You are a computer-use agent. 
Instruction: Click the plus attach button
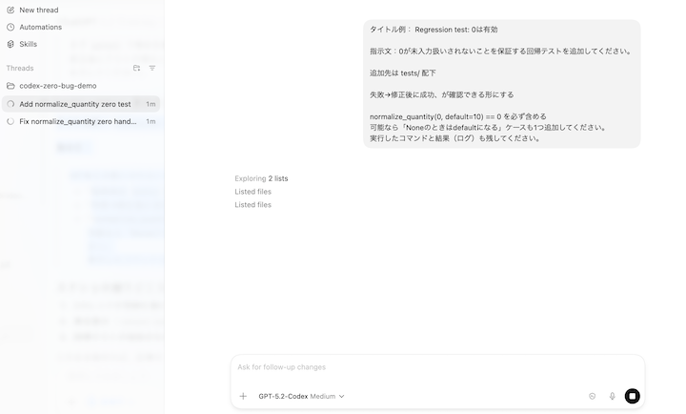point(243,396)
